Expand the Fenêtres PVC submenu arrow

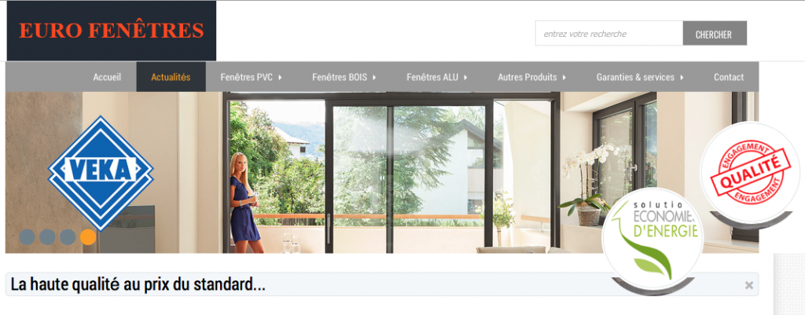[x=281, y=78]
